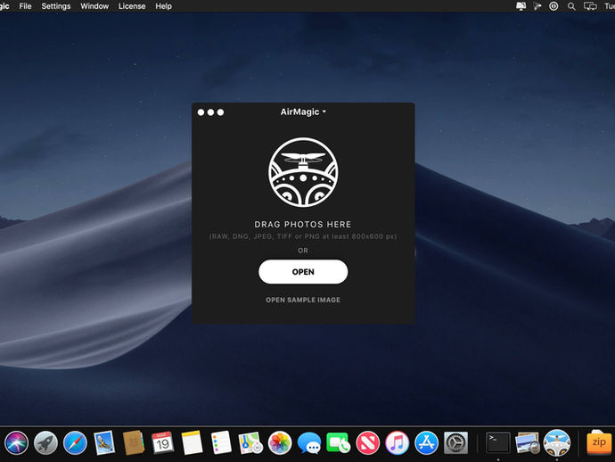Open Calendar icon showing 19
This screenshot has width=615, height=462.
coord(162,442)
